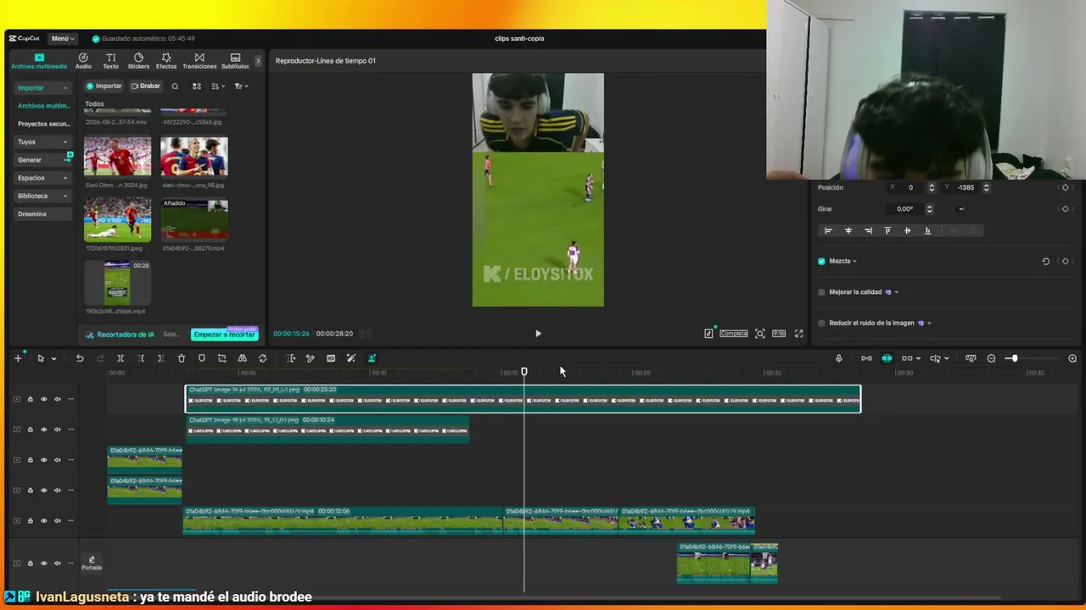Mirror the clip with the flip icon
The image size is (1086, 610).
[243, 358]
